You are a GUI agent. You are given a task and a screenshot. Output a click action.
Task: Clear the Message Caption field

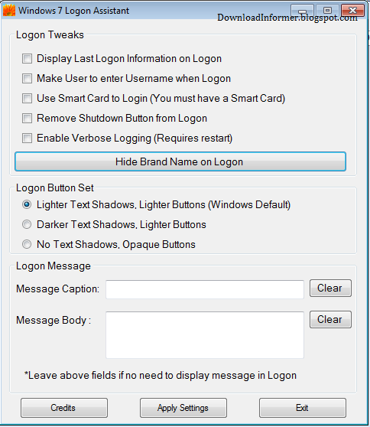[x=330, y=288]
